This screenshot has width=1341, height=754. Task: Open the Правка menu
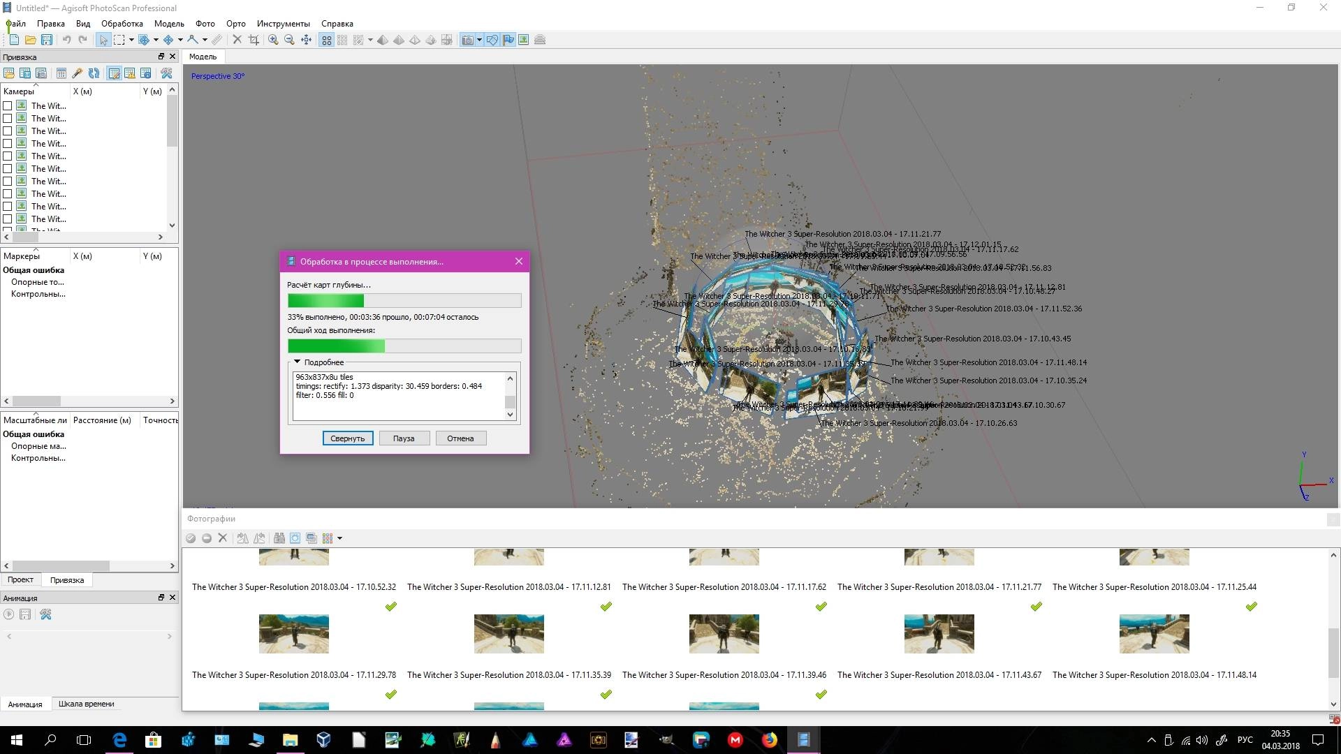(51, 24)
